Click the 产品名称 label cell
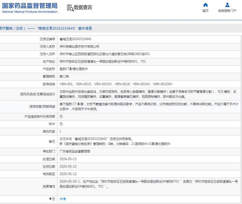Image resolution: width=242 pixels, height=204 pixels. point(29,69)
